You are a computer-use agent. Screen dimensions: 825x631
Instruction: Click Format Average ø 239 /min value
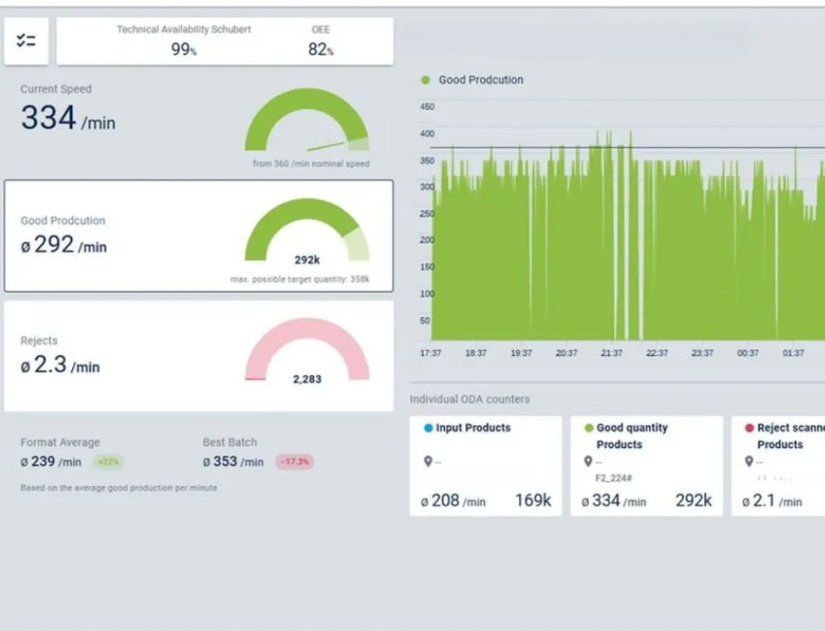[51, 462]
